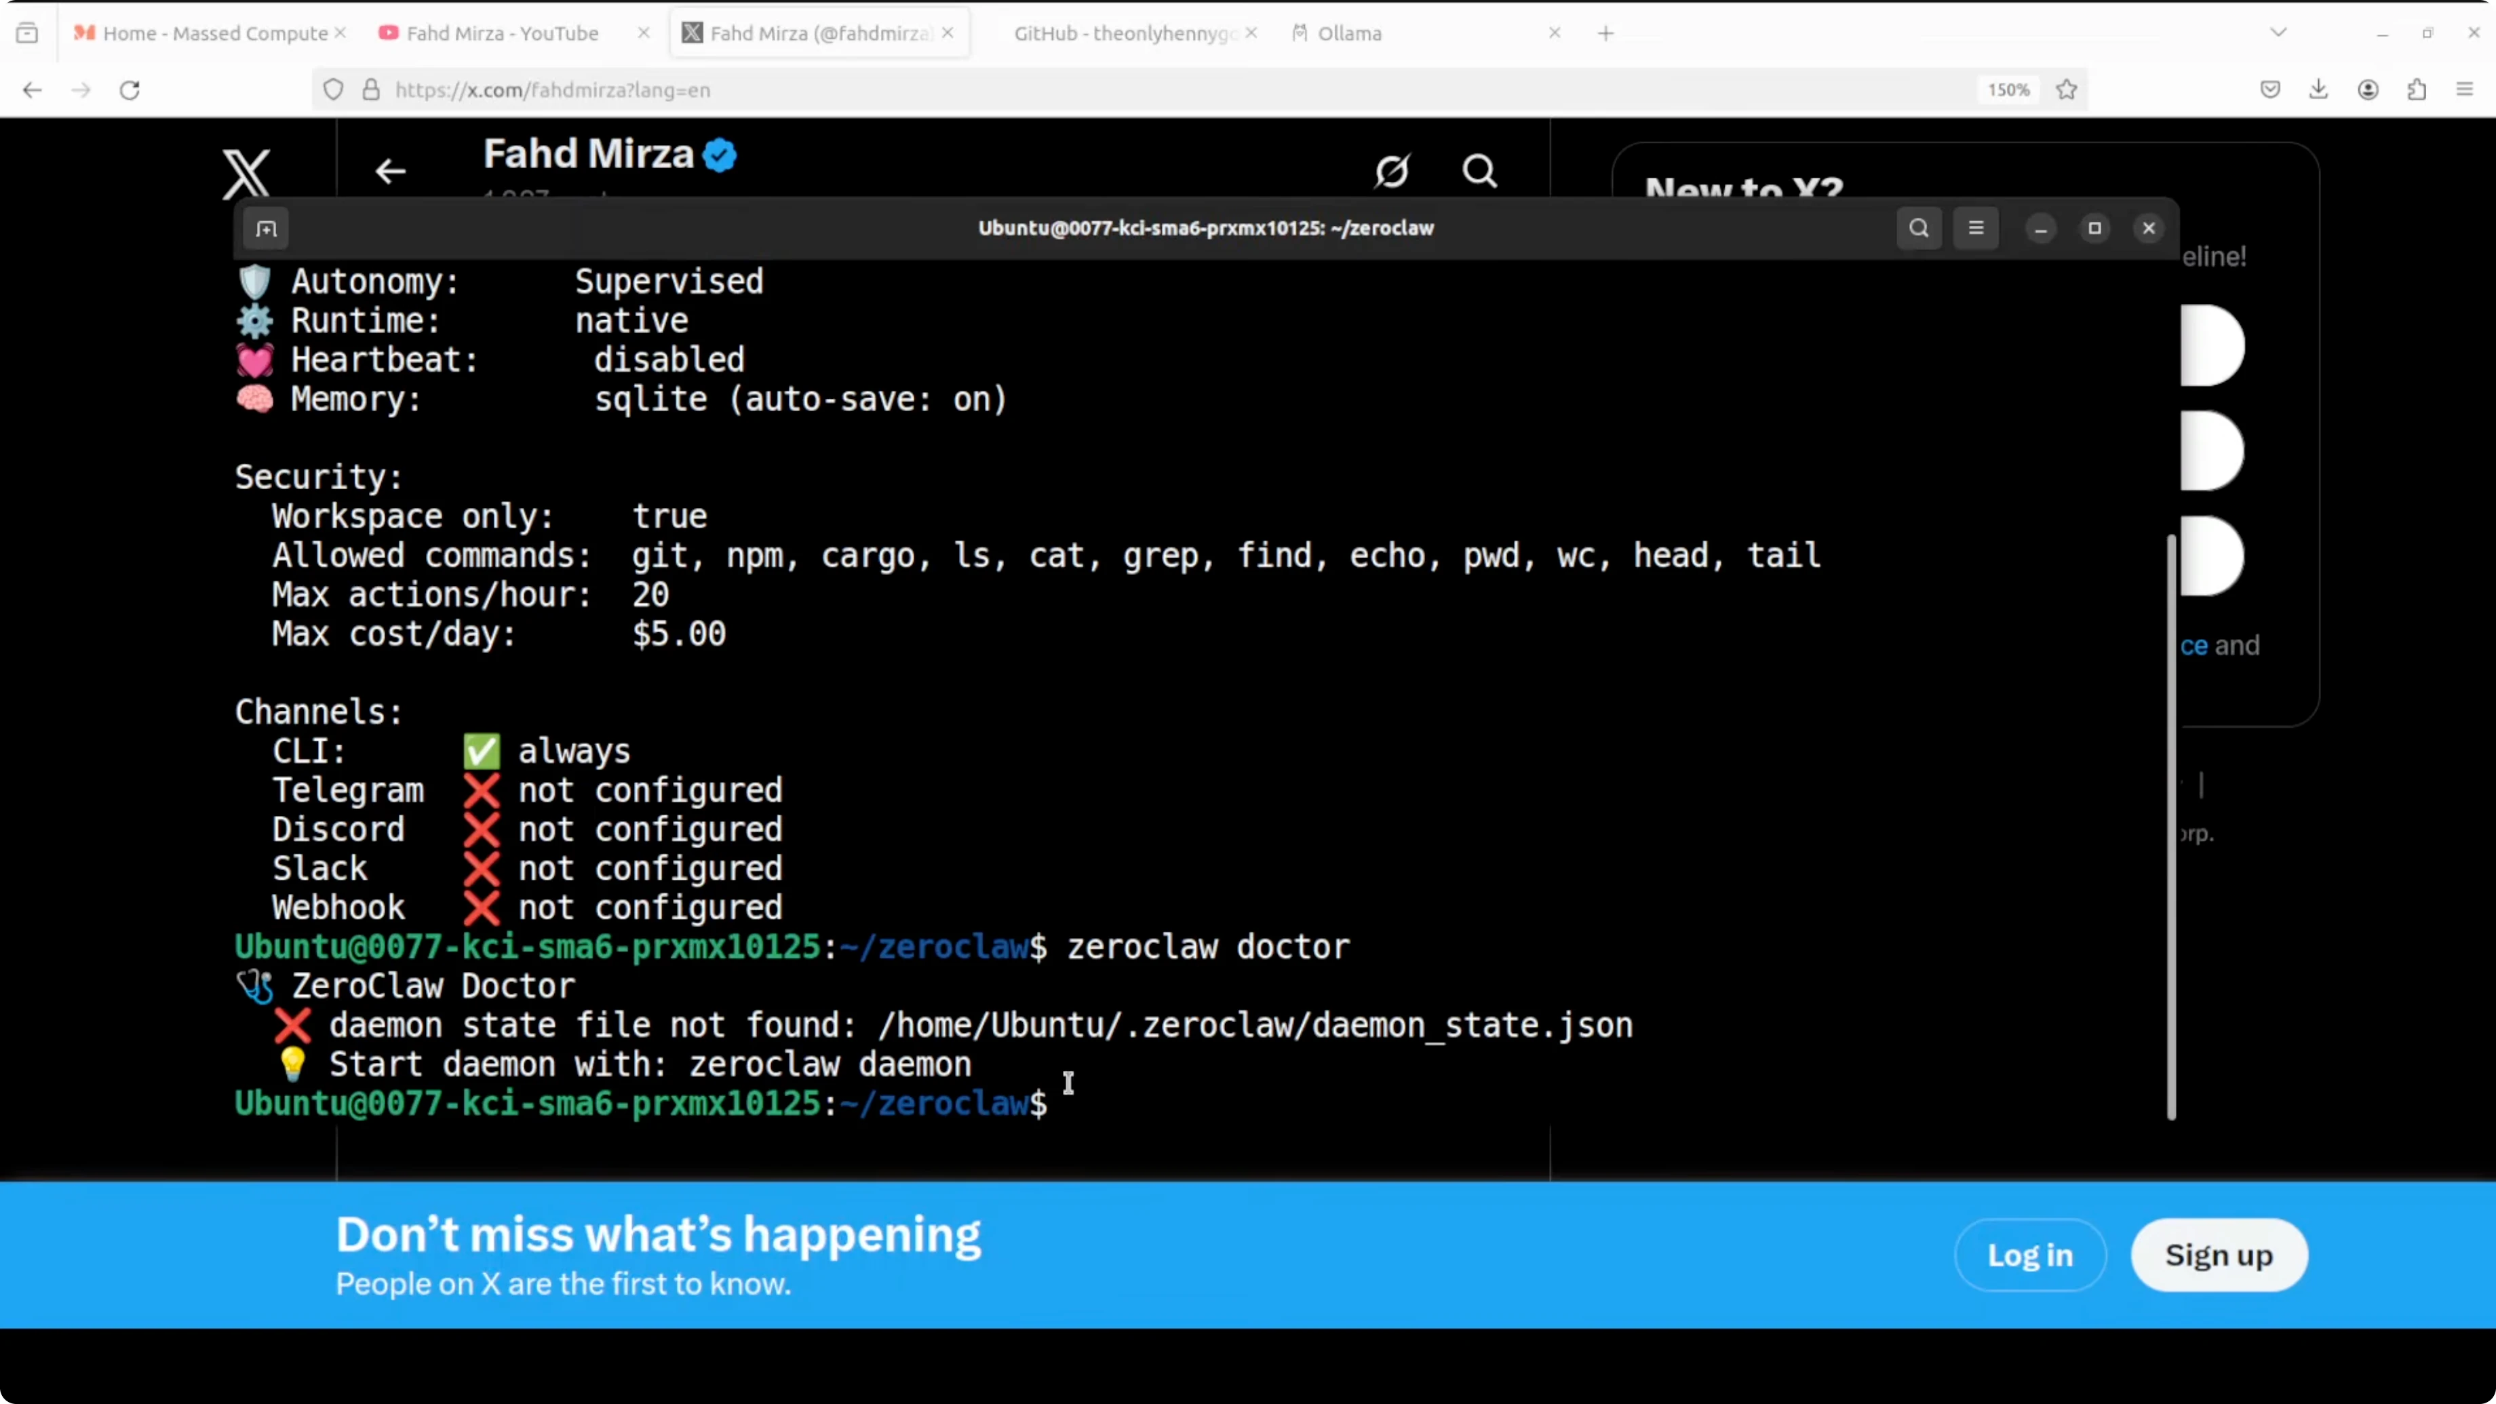The image size is (2496, 1404).
Task: Click the new terminal tab icon
Action: pyautogui.click(x=267, y=229)
